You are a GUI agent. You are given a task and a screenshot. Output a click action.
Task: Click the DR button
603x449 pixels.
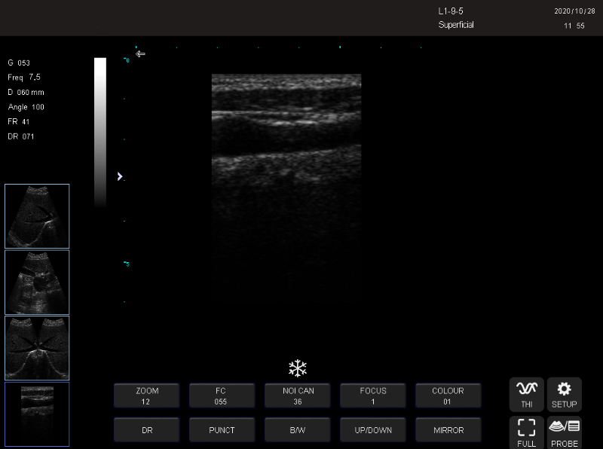147,430
